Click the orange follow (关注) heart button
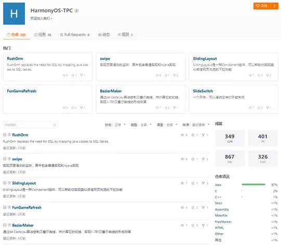 pyautogui.click(x=262, y=6)
